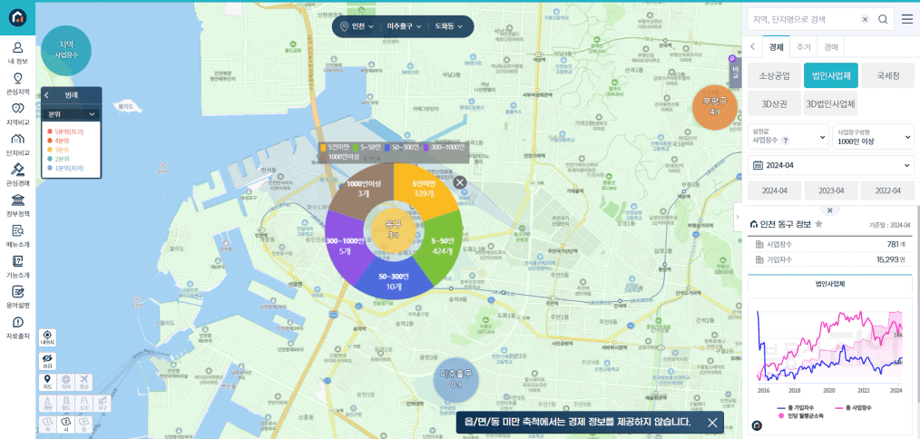Select level 1 도 region scale

pos(47,424)
